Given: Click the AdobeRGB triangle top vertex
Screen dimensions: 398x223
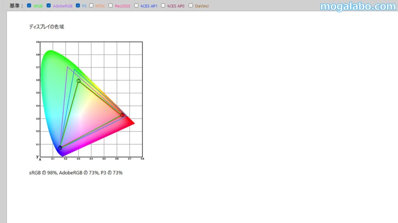Looking at the screenshot, I should click(67, 67).
